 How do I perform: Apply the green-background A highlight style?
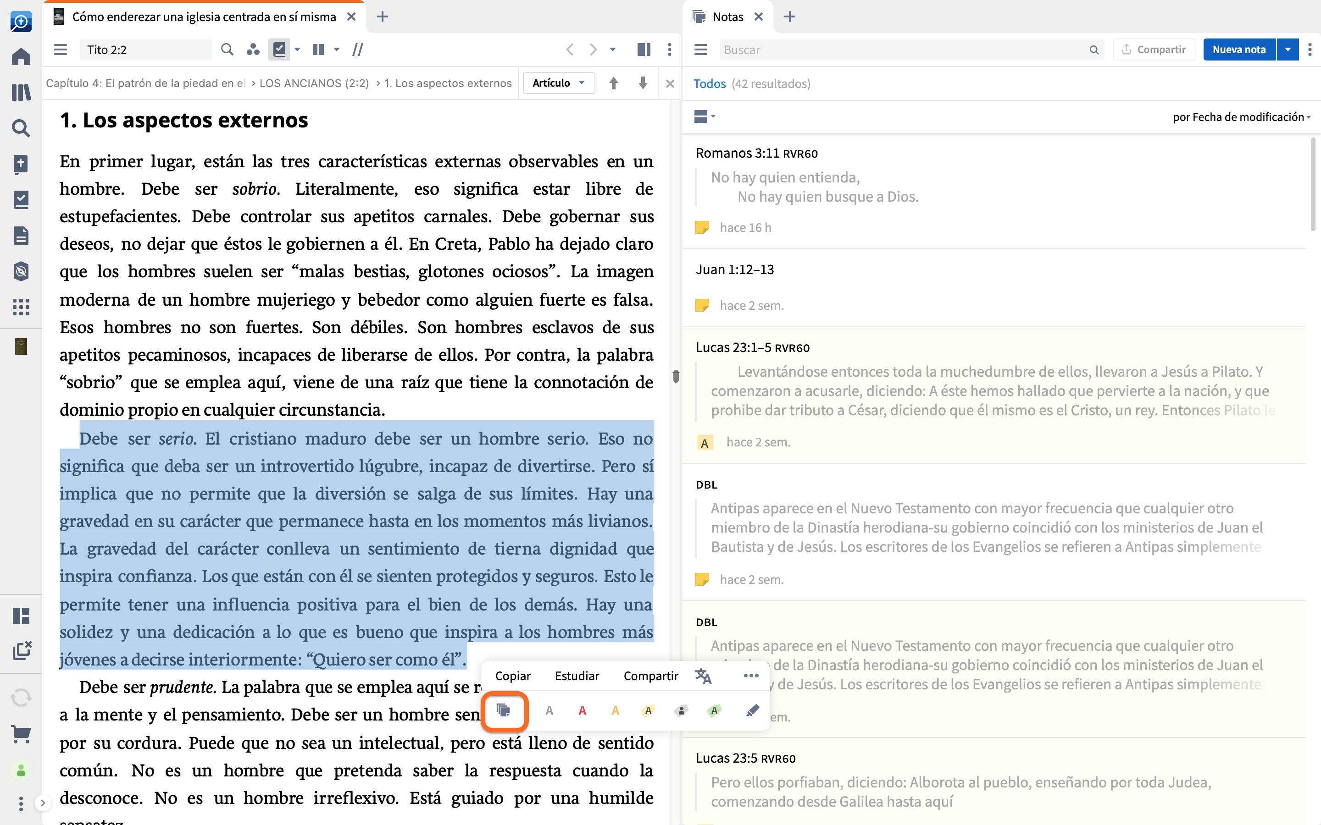(x=714, y=710)
